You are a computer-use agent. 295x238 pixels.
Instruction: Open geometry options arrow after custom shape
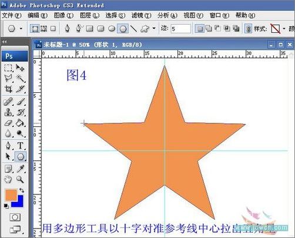tap(154, 28)
